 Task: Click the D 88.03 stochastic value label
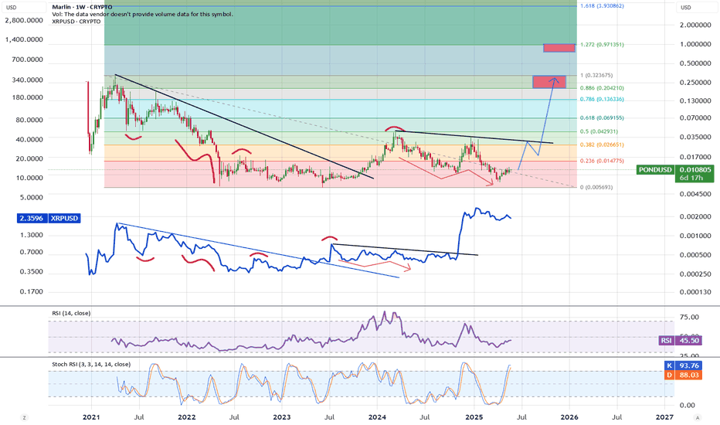click(683, 375)
